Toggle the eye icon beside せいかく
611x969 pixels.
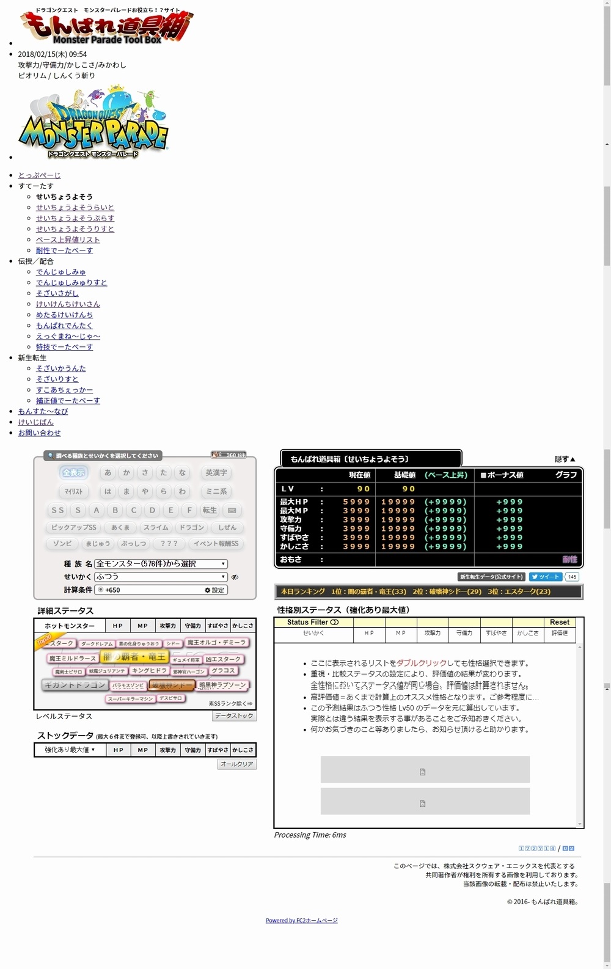click(235, 577)
